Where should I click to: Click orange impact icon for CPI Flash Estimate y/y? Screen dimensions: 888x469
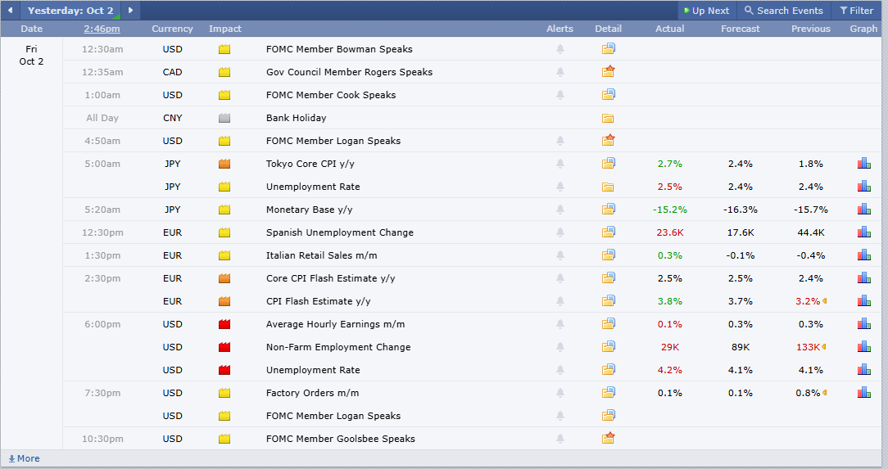[x=224, y=301]
